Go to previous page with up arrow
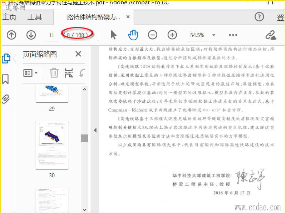Image resolution: width=286 pixels, height=214 pixels. pos(11,35)
